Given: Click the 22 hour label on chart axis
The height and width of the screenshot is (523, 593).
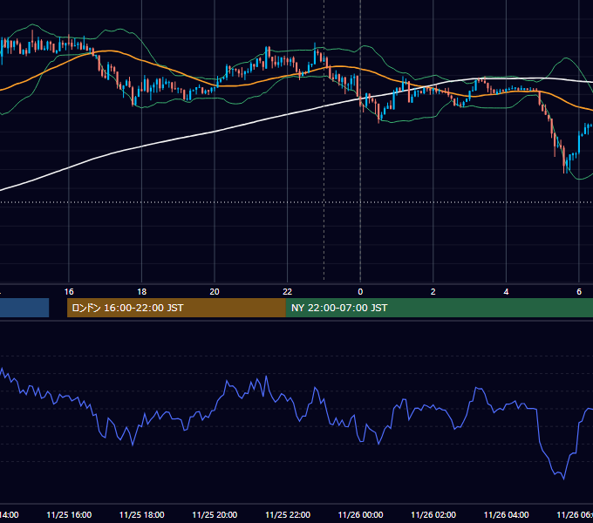Looking at the screenshot, I should click(288, 292).
